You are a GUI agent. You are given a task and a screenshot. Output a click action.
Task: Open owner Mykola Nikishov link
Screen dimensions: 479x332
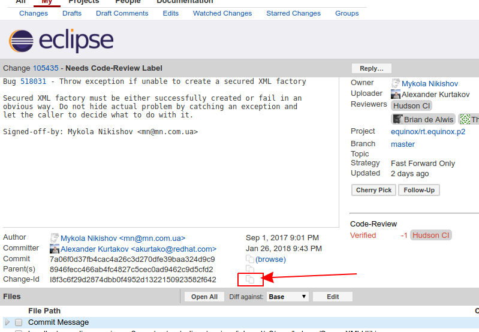click(430, 84)
